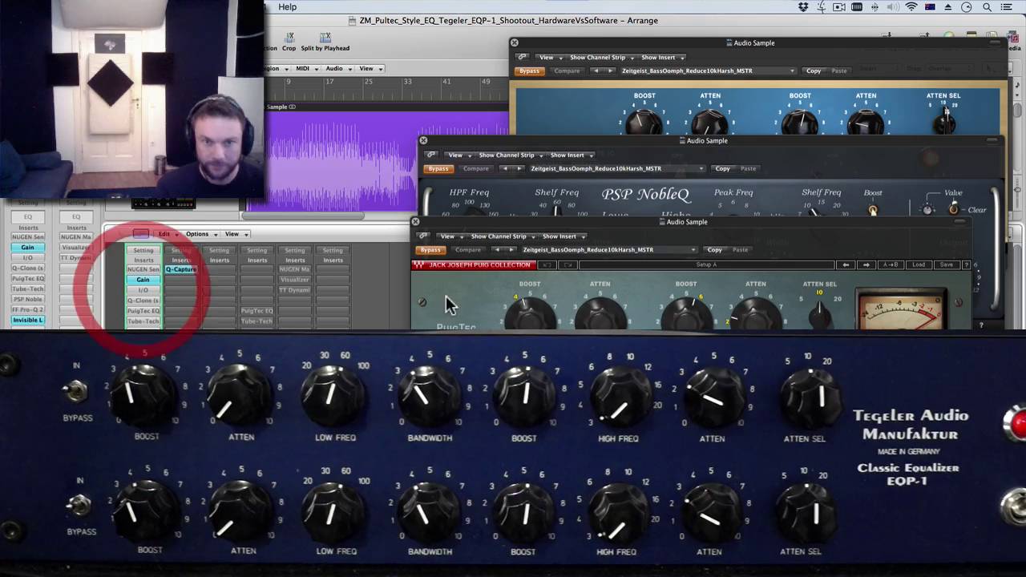Image resolution: width=1026 pixels, height=577 pixels.
Task: Select the Crop tool in Arrange toolbar
Action: 289,42
